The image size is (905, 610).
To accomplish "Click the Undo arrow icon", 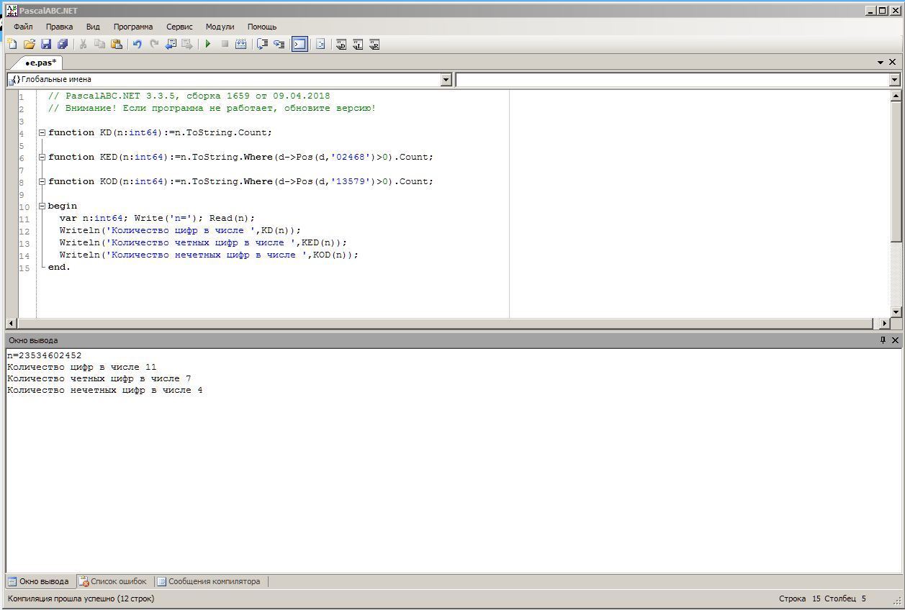I will pos(137,45).
